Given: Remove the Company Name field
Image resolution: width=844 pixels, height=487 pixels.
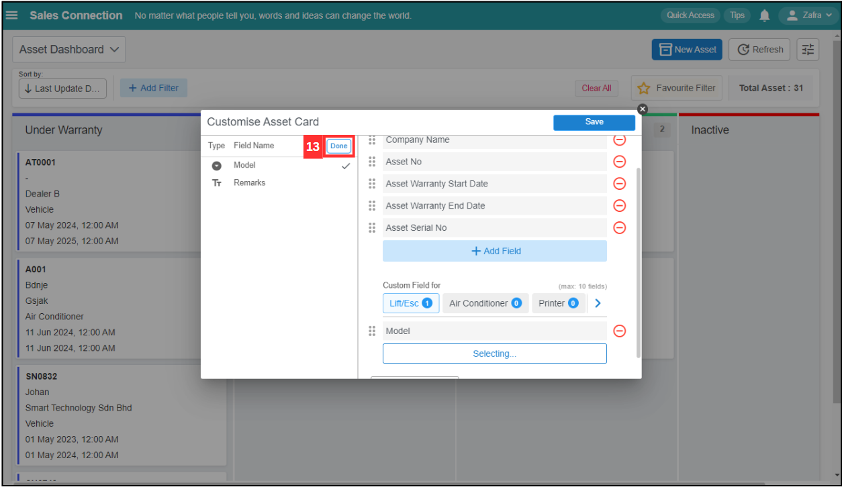Looking at the screenshot, I should click(620, 140).
